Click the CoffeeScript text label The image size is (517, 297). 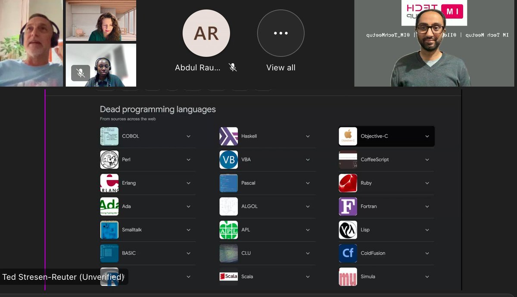tap(375, 159)
